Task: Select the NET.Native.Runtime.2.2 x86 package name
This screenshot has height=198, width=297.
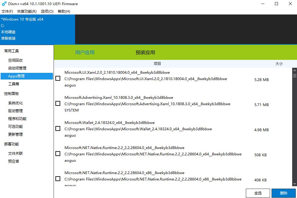Action: (124, 173)
